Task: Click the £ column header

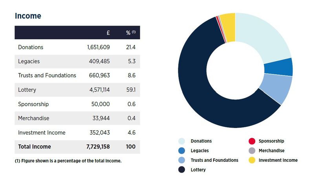Action: coord(108,33)
